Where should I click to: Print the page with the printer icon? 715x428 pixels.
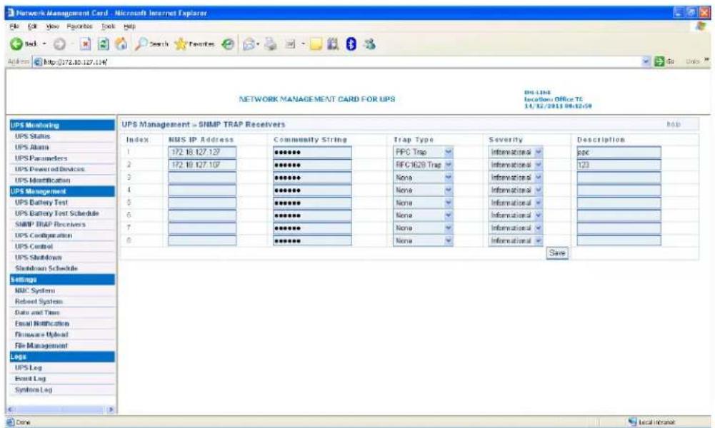pos(271,44)
